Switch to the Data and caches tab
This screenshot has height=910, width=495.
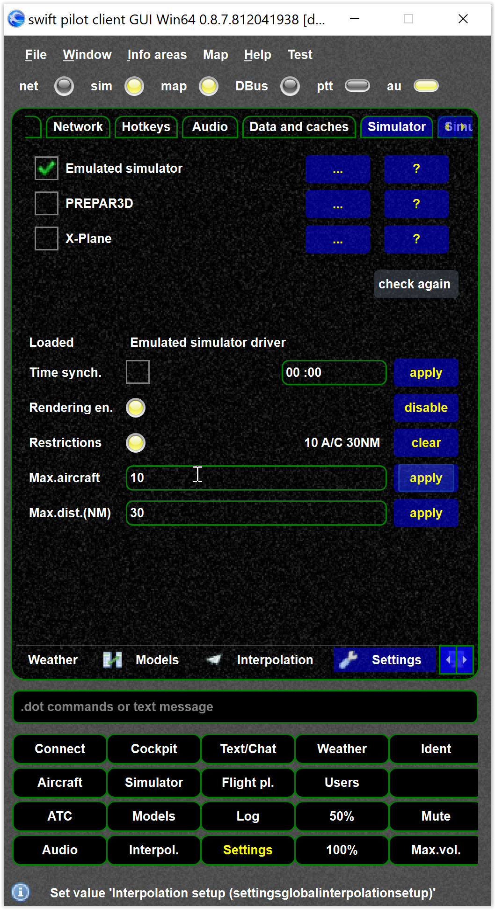[299, 127]
